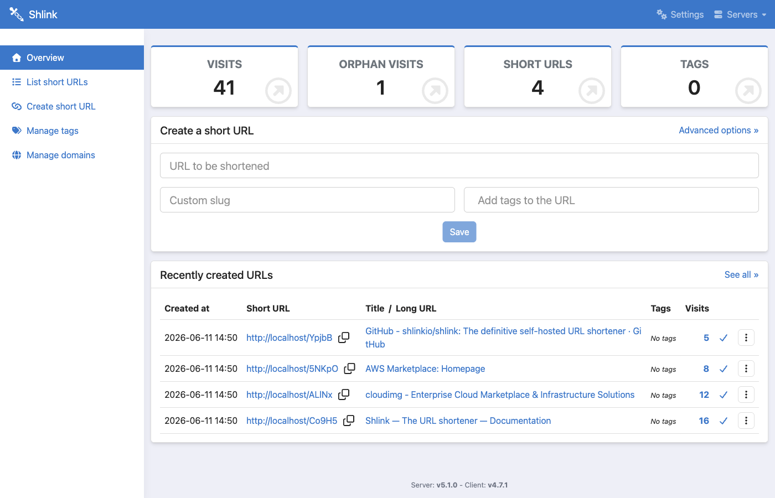
Task: Open the options menu for YpjbB row
Action: coord(746,338)
